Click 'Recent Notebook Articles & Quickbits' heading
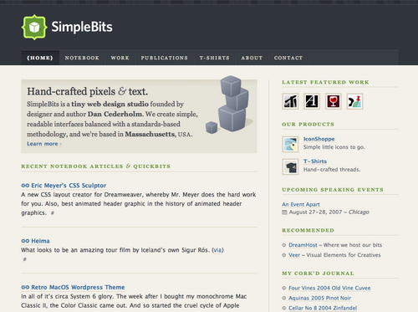The width and height of the screenshot is (418, 312). [95, 166]
